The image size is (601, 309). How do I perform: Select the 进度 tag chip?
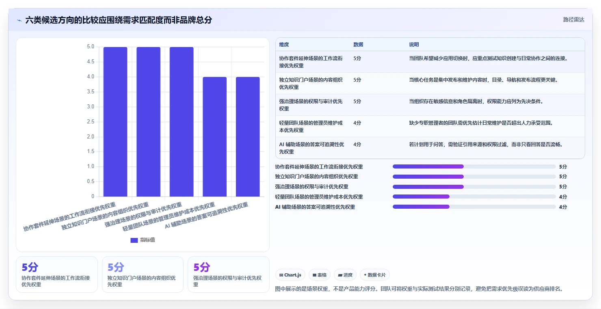(345, 275)
